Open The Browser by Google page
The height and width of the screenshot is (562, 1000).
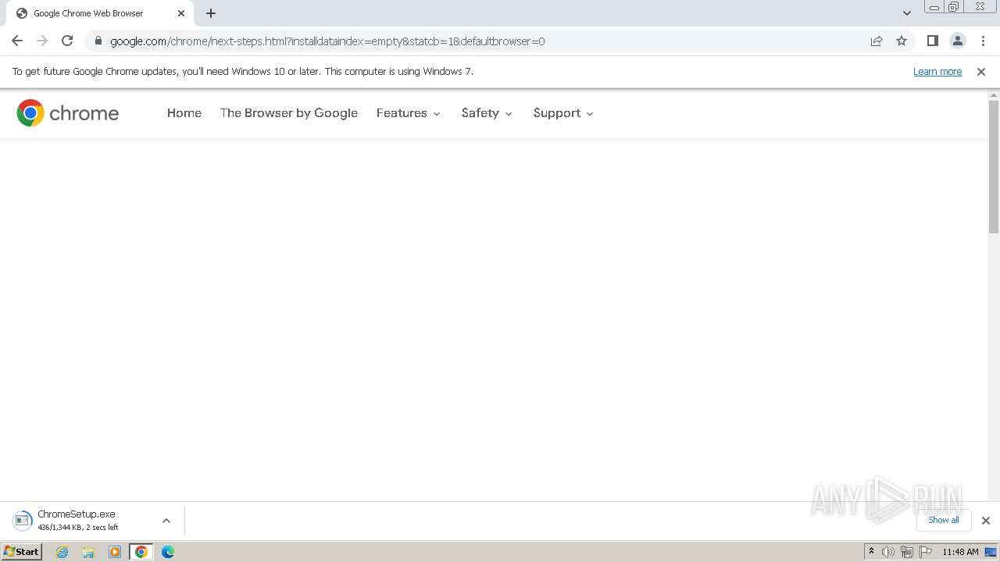tap(289, 113)
